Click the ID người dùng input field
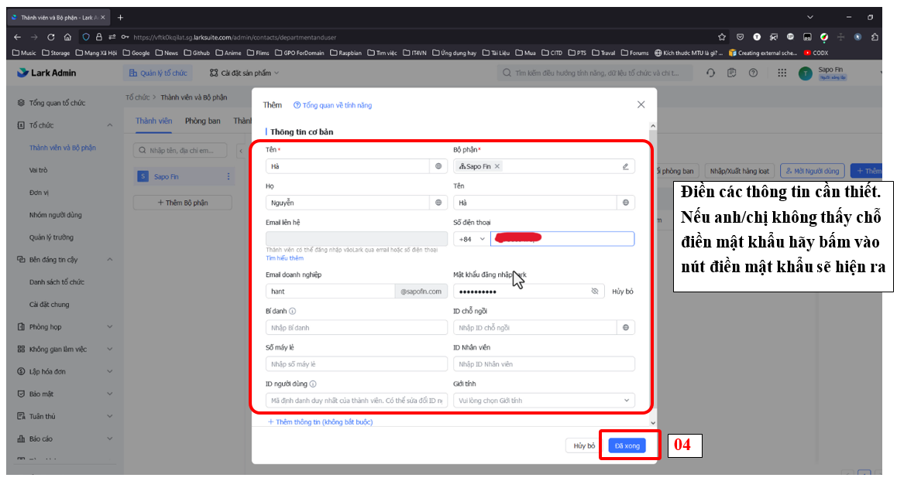Viewport: 897px width, 488px height. click(x=356, y=401)
